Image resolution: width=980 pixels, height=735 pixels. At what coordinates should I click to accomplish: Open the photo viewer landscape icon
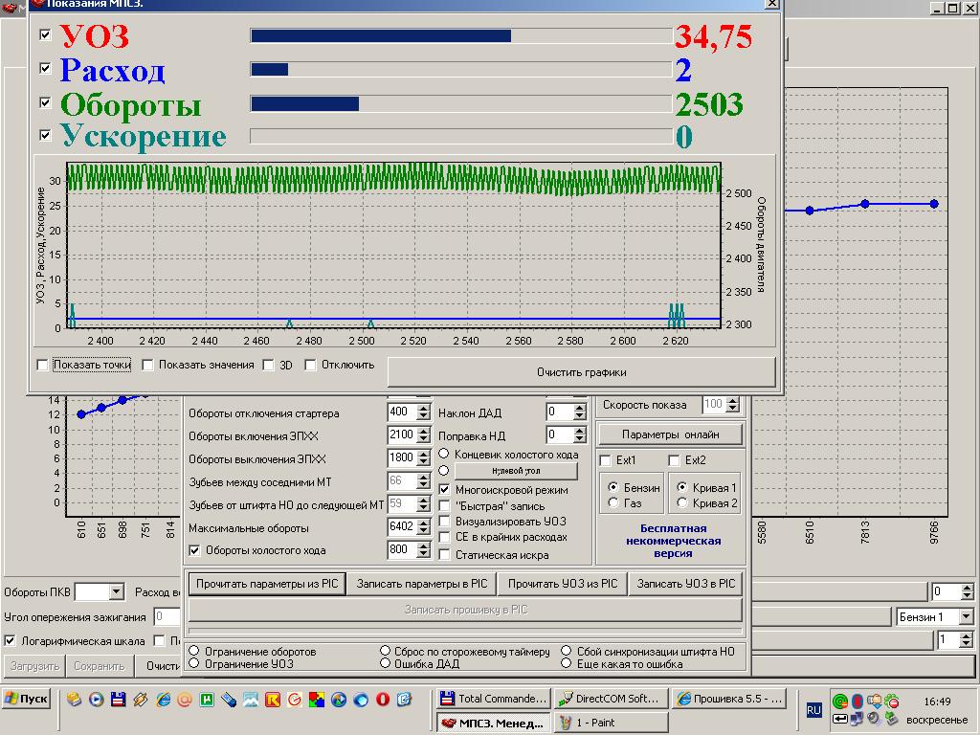click(x=251, y=700)
